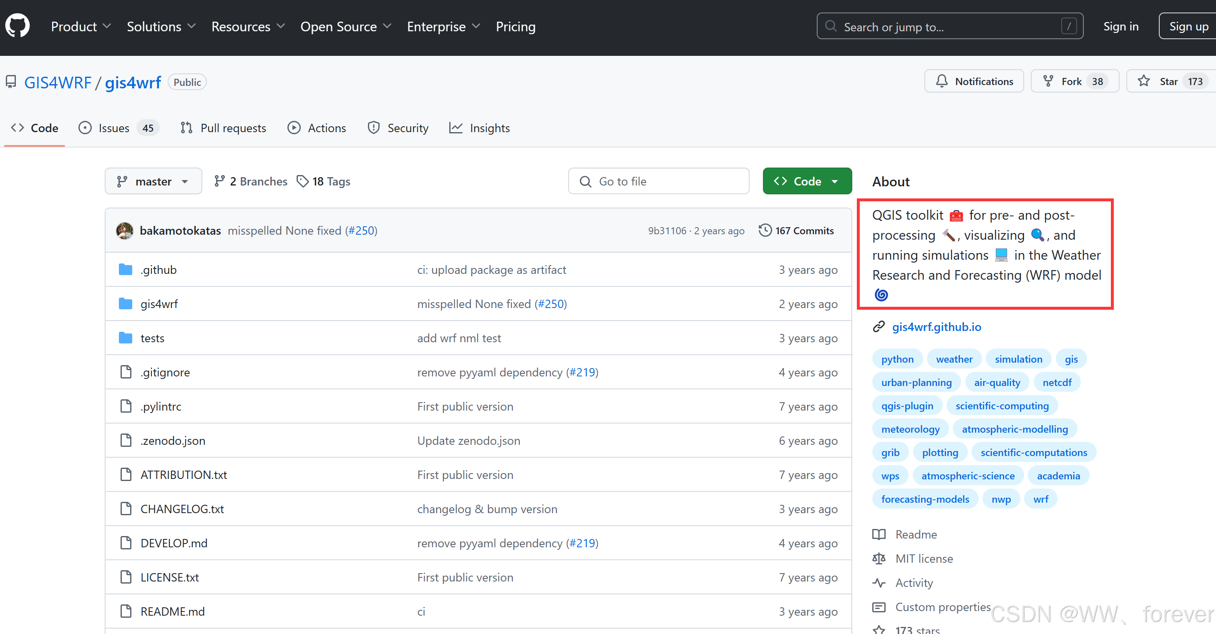Open the commit history clock icon
The width and height of the screenshot is (1216, 634).
click(x=765, y=230)
